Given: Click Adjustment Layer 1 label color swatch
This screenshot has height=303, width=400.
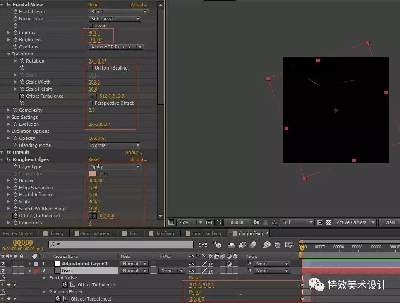Looking at the screenshot, I should pyautogui.click(x=36, y=264).
